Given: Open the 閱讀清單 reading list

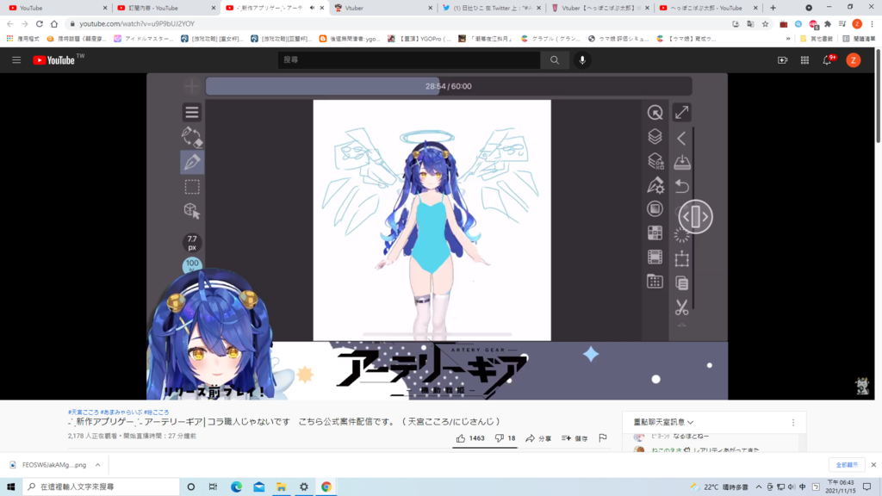Looking at the screenshot, I should pos(859,39).
